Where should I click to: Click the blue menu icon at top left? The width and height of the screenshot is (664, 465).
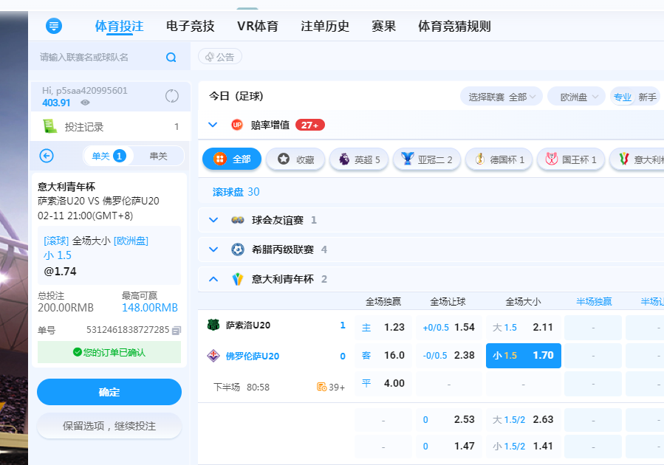point(54,26)
